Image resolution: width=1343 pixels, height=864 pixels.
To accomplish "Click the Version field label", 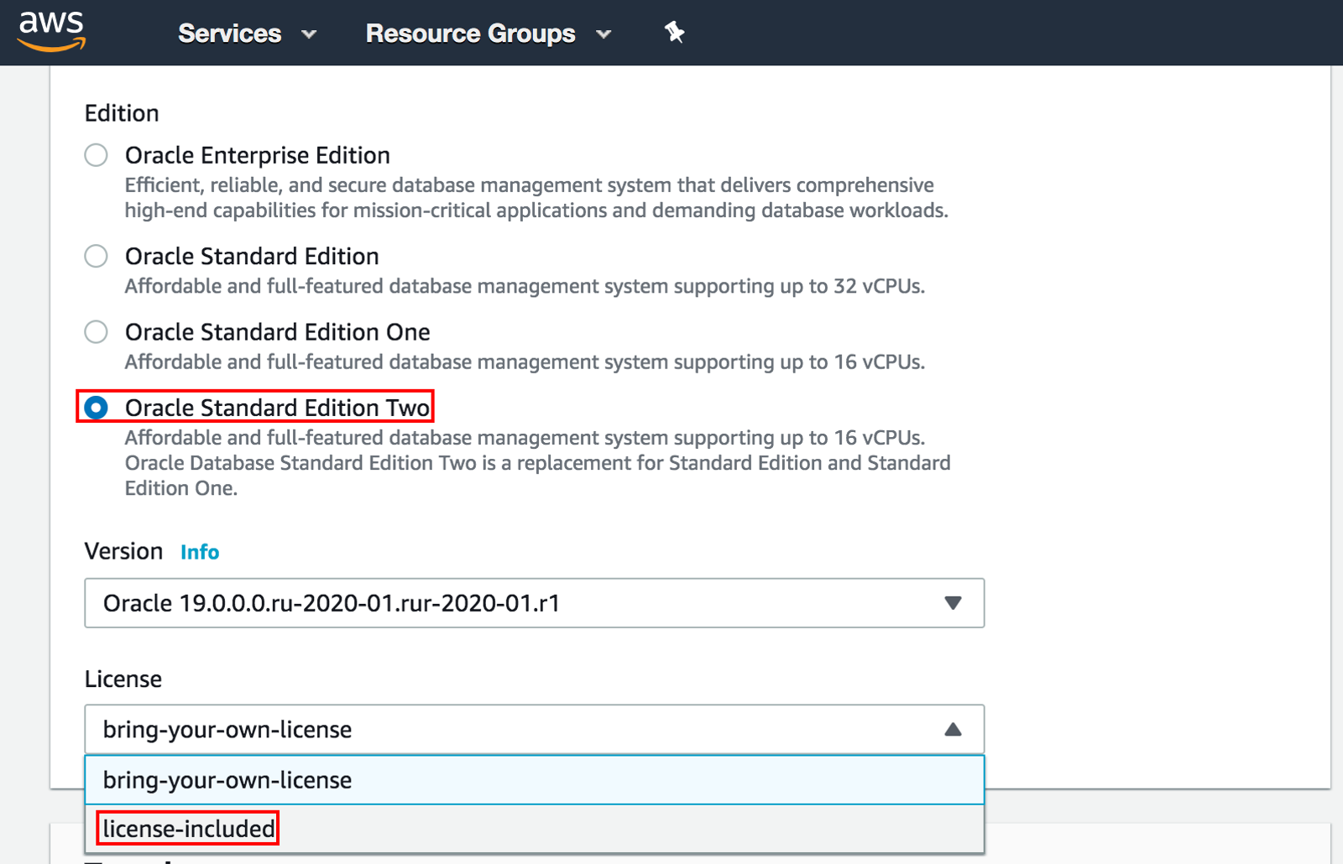I will pyautogui.click(x=123, y=551).
